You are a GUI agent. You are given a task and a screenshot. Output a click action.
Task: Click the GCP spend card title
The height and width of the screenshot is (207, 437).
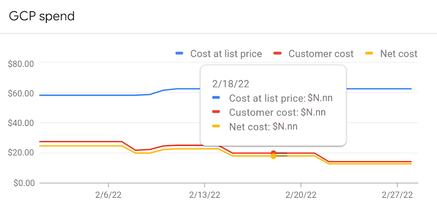click(x=42, y=17)
